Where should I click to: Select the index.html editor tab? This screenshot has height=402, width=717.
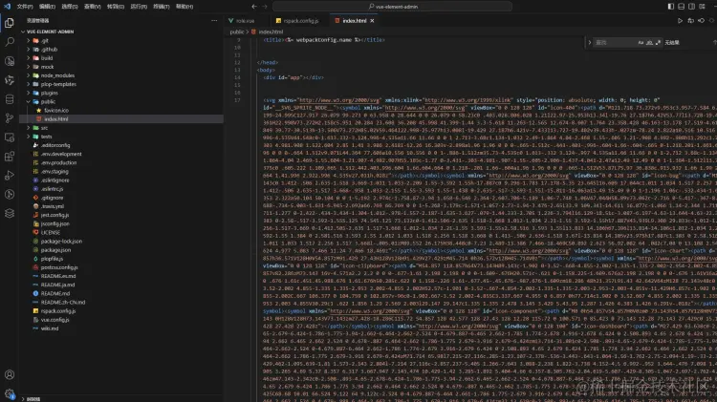click(x=355, y=21)
